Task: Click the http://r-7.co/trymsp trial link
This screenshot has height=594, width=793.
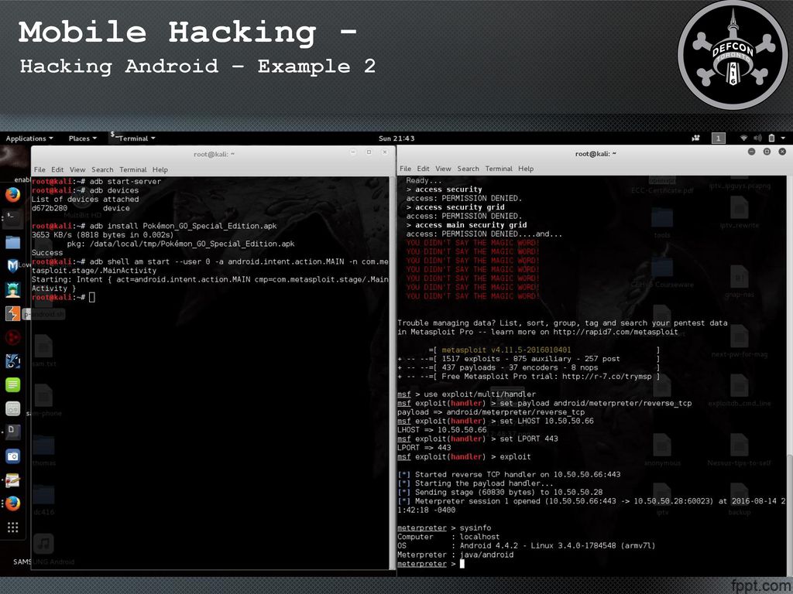Action: [606, 377]
